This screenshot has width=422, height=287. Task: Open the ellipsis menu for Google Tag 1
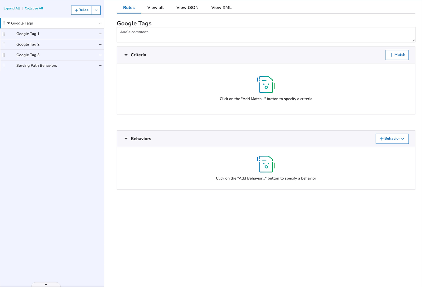(x=100, y=34)
